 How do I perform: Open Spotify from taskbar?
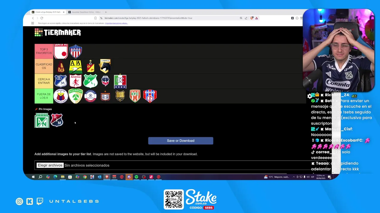click(x=136, y=177)
